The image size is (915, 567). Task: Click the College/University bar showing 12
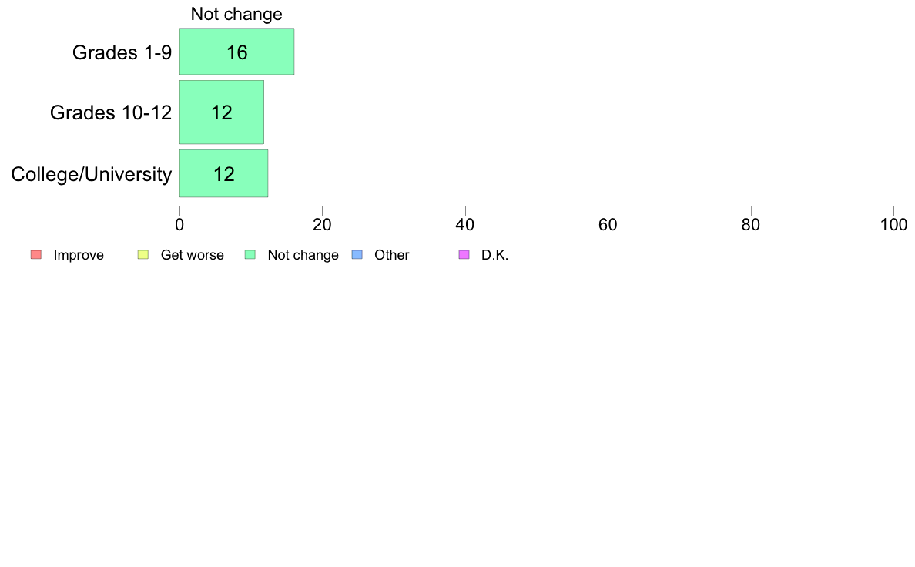[x=223, y=173]
